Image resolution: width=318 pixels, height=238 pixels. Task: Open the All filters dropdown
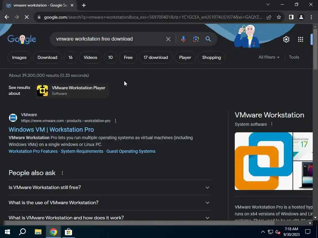pos(269,57)
